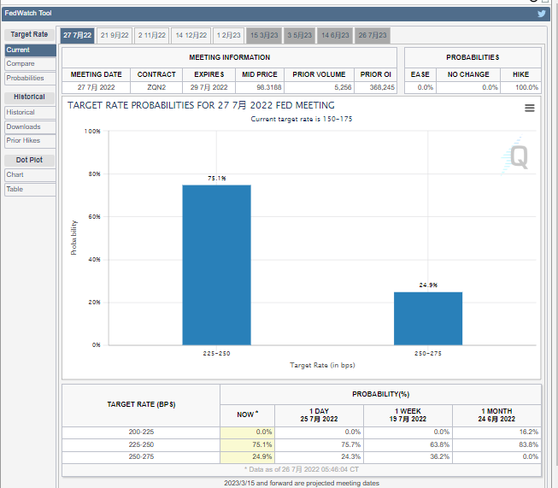Open Compare under Target Rate
This screenshot has width=558, height=488.
21,64
